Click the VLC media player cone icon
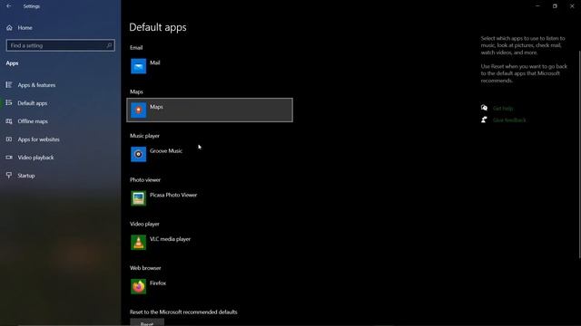Screen dimensions: 581x326 tap(138, 242)
